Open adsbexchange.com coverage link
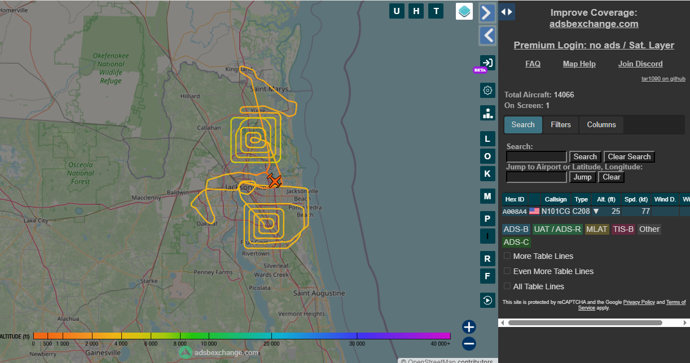 (594, 24)
